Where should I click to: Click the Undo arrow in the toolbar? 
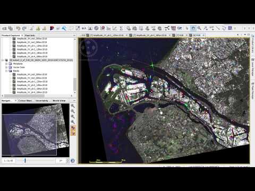[x=18, y=28]
